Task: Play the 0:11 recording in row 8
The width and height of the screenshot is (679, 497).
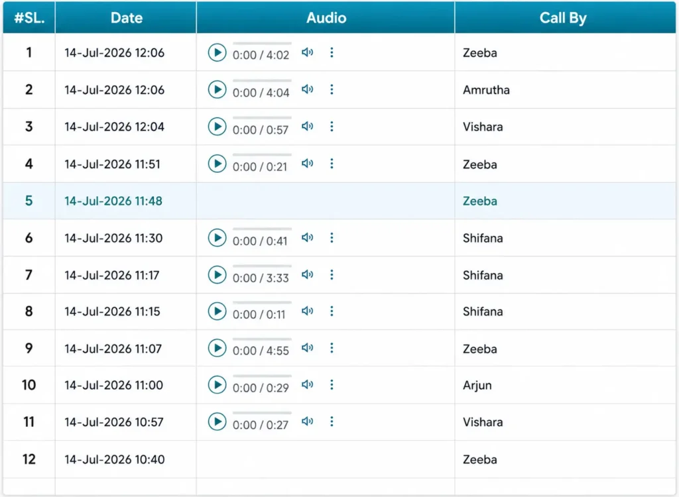Action: [217, 311]
